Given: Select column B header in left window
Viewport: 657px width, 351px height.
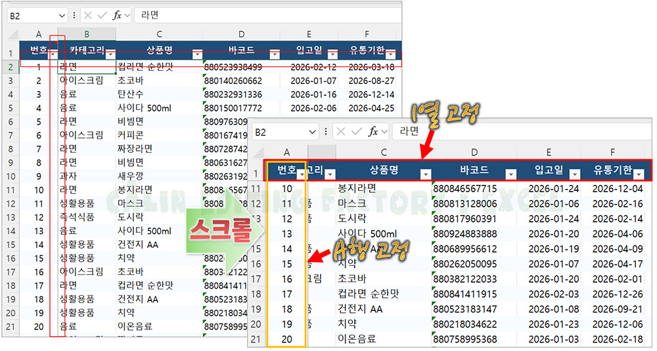Looking at the screenshot, I should tap(87, 34).
